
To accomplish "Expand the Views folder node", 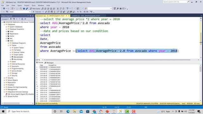I will (9, 62).
